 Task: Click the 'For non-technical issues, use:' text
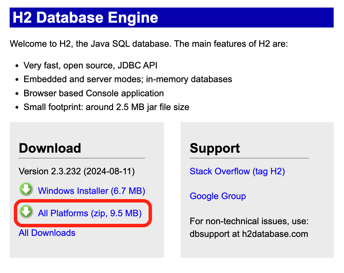click(249, 221)
